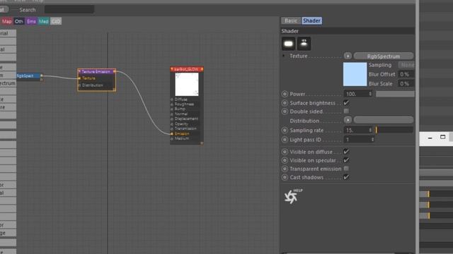The height and width of the screenshot is (254, 453).
Task: Select the RgbSpect node
Action: tap(28, 75)
